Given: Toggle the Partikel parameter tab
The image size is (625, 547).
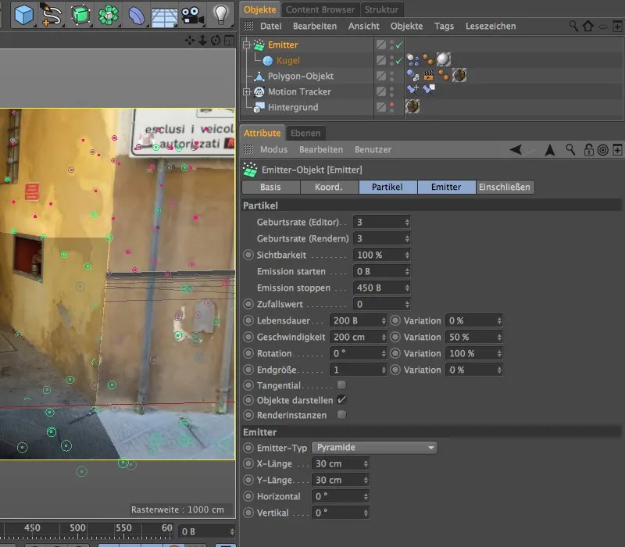Looking at the screenshot, I should pos(387,188).
